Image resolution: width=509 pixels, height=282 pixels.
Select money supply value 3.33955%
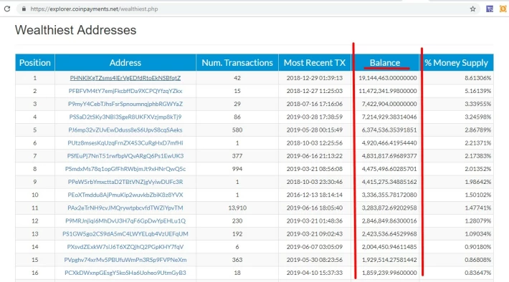coord(478,104)
